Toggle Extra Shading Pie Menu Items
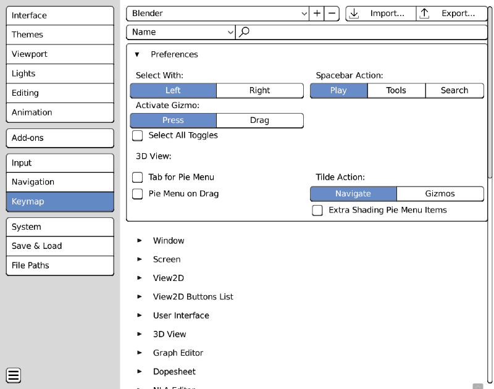 317,211
